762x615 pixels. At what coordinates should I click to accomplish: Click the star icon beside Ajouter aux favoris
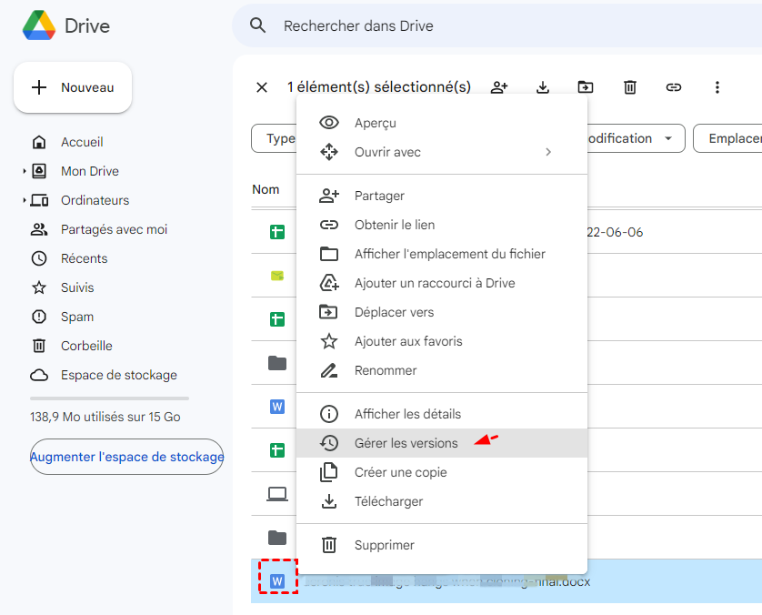329,341
